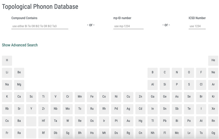Screen dimensions: 219x139
Task: Click the Cu element button
Action: point(128,97)
